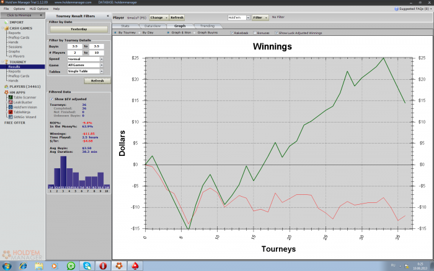Select the By Day radio button

(139, 33)
